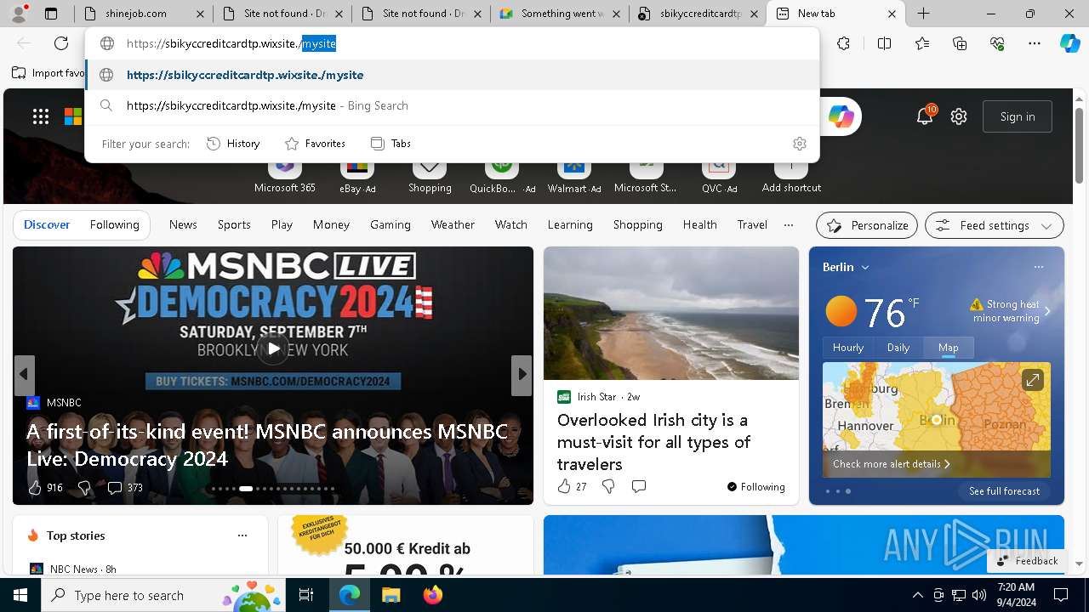Click the Sign in button
Image resolution: width=1089 pixels, height=612 pixels.
(1018, 116)
